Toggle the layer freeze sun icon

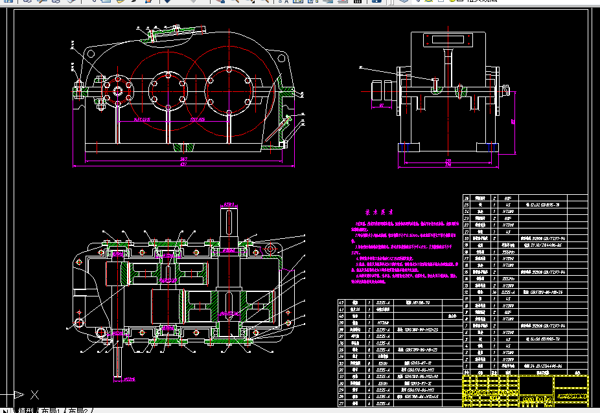click(428, 2)
